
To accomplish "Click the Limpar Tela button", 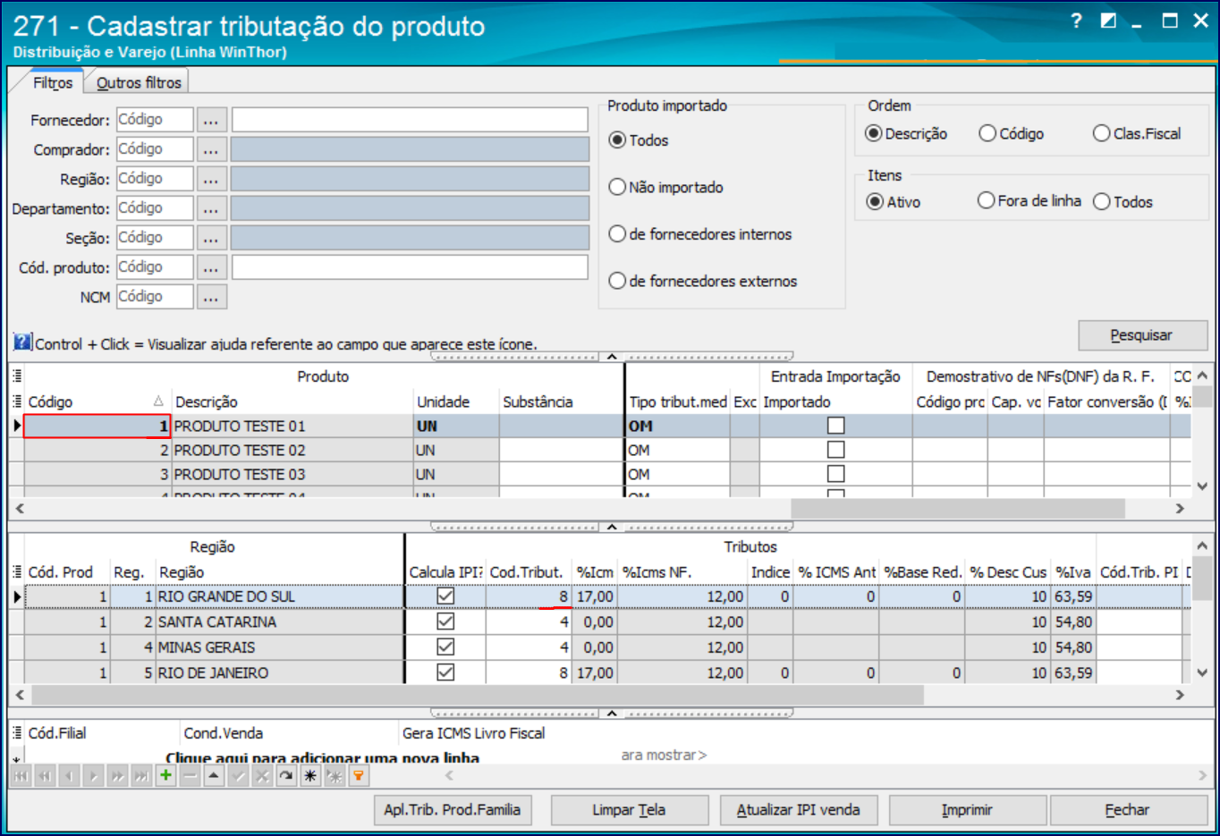I will [x=629, y=810].
